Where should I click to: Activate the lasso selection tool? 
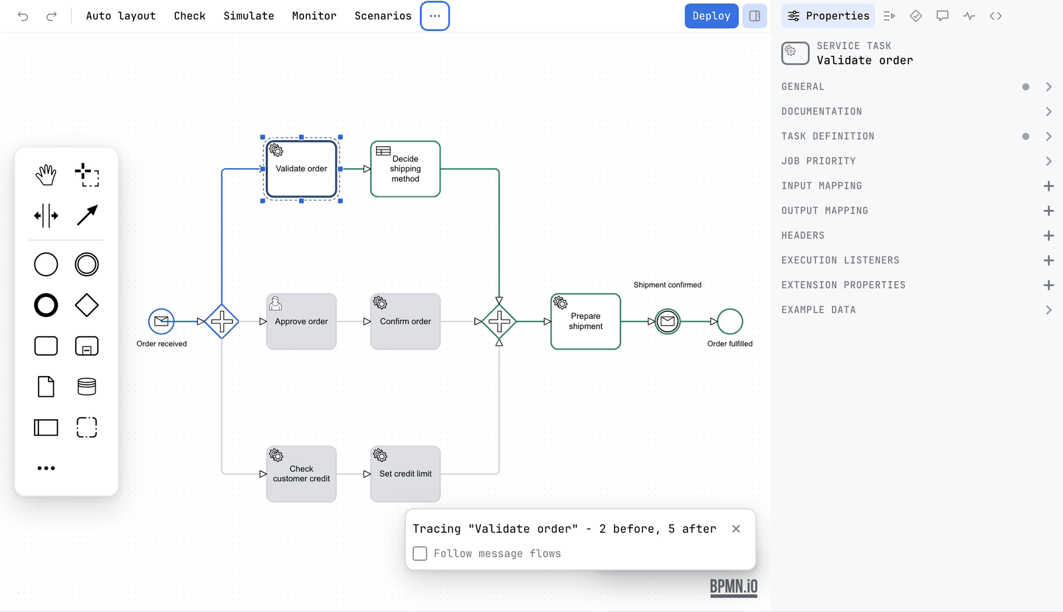click(87, 175)
